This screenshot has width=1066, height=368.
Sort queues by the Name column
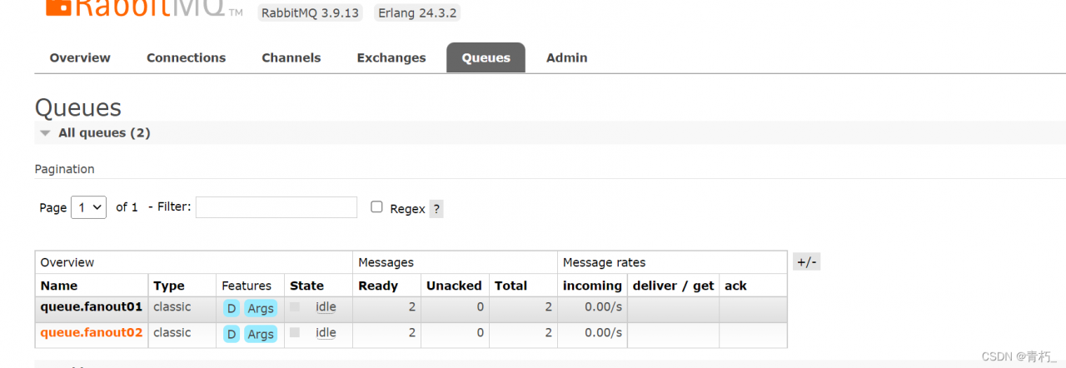point(59,286)
